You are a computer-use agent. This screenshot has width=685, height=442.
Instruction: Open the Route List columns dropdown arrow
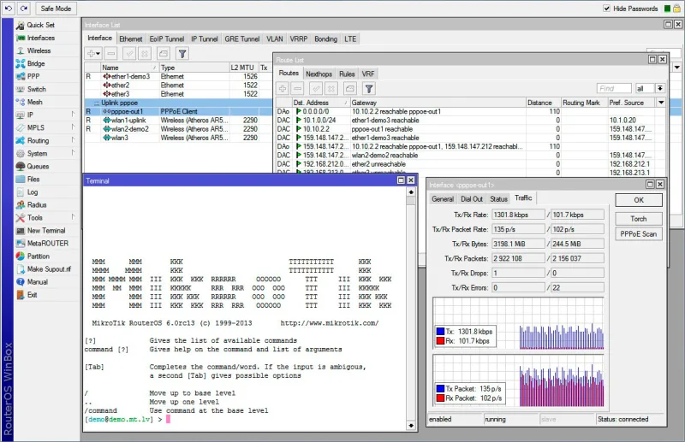661,103
